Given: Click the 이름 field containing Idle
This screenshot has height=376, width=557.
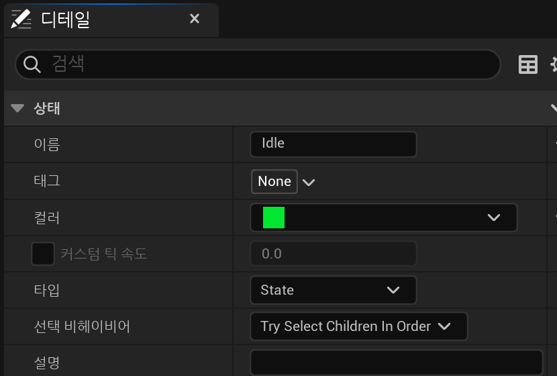Looking at the screenshot, I should 334,144.
